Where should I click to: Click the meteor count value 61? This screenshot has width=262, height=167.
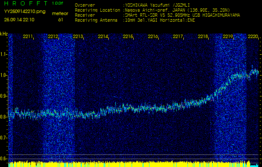61,20
